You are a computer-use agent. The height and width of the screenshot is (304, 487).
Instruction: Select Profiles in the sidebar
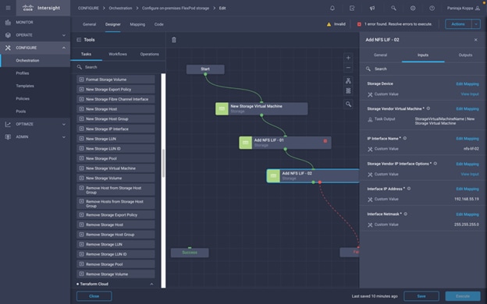coord(35,73)
